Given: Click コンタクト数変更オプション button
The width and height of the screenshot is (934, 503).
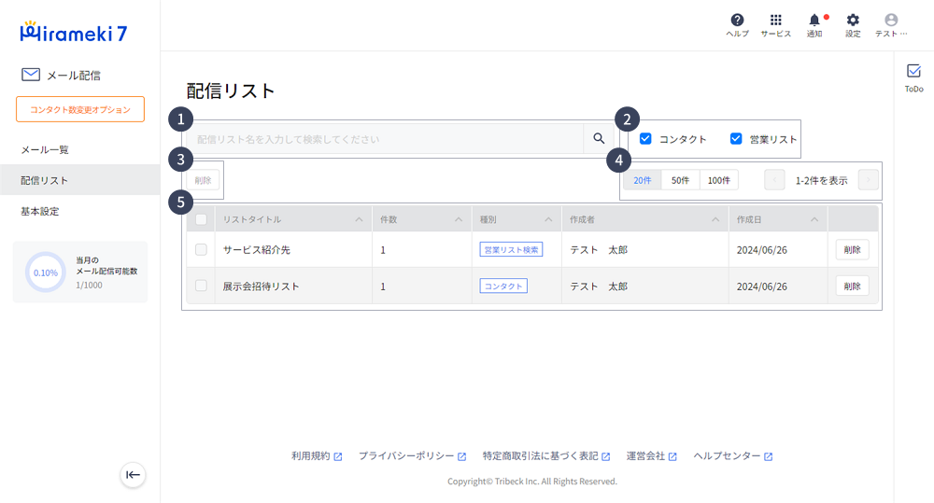Looking at the screenshot, I should pos(80,109).
